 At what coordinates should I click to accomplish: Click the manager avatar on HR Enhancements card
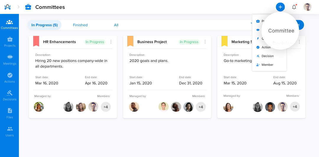coord(39,107)
